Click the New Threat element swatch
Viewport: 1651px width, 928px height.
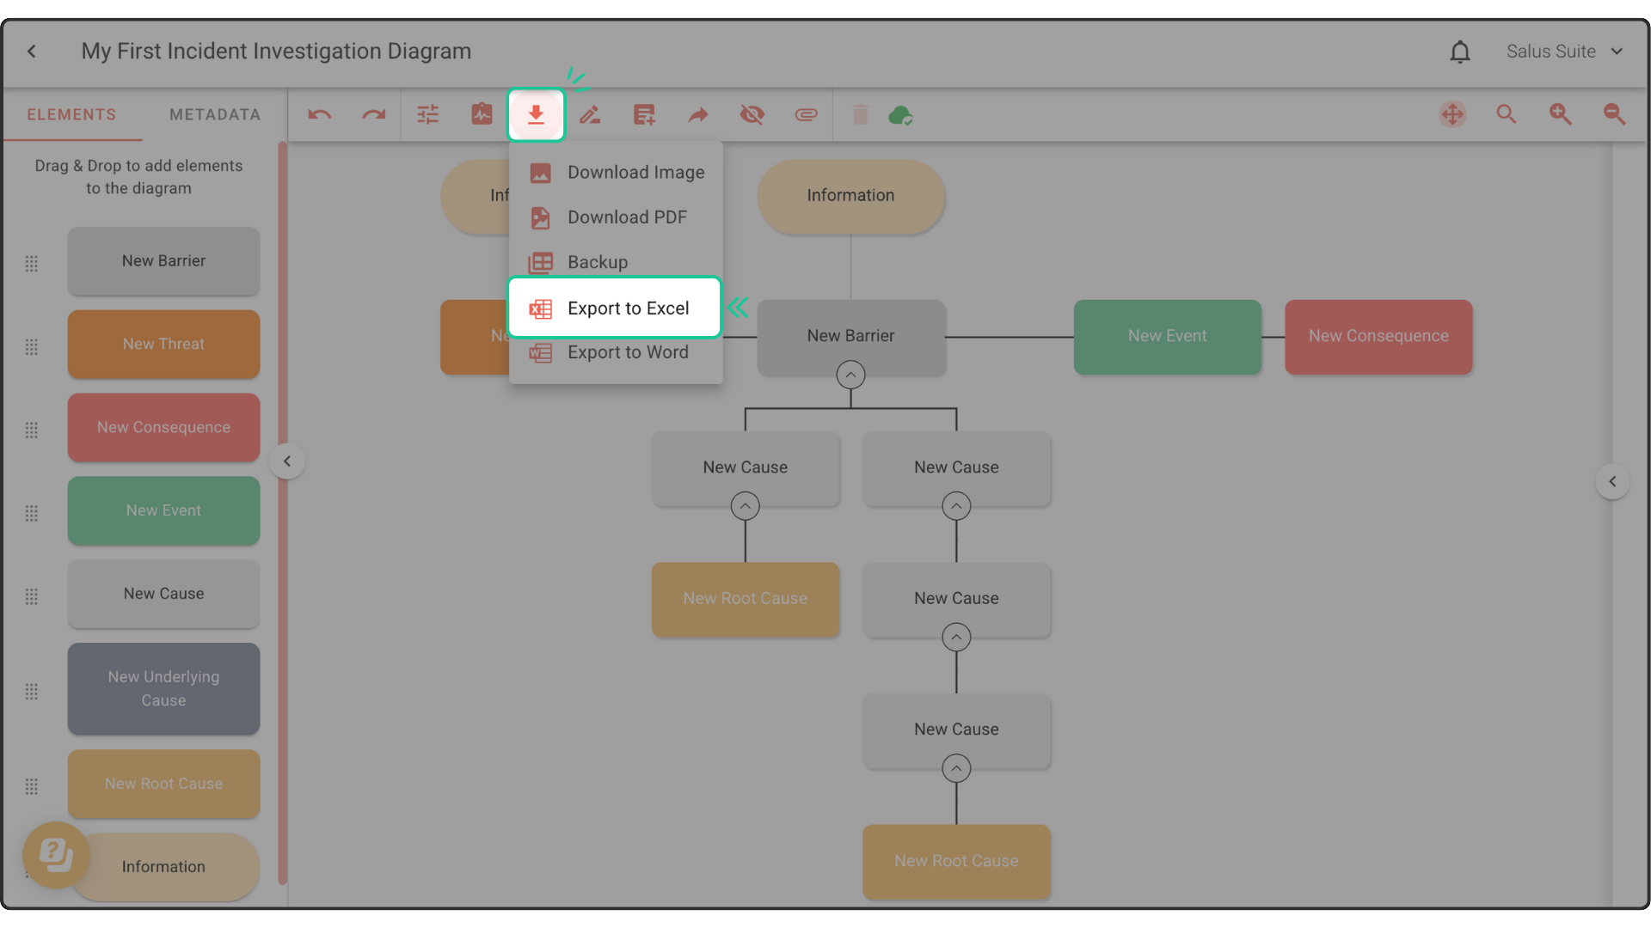pos(163,344)
